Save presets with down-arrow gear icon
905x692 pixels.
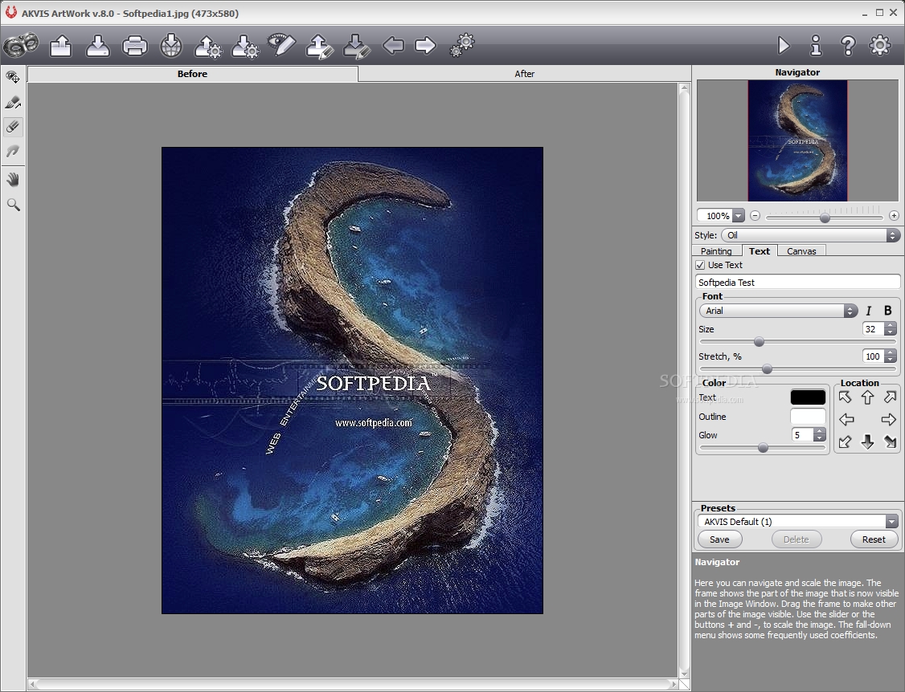tap(245, 46)
